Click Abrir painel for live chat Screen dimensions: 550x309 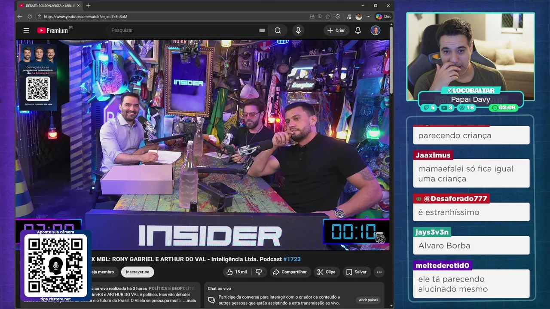(x=368, y=300)
